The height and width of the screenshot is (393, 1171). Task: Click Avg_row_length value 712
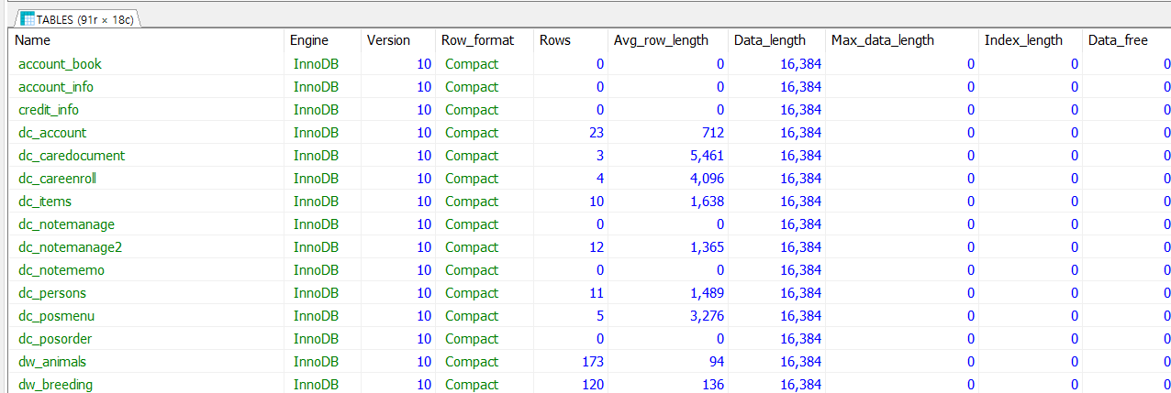713,133
